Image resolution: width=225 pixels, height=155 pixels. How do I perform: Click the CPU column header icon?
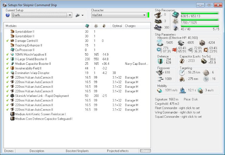point(87,26)
